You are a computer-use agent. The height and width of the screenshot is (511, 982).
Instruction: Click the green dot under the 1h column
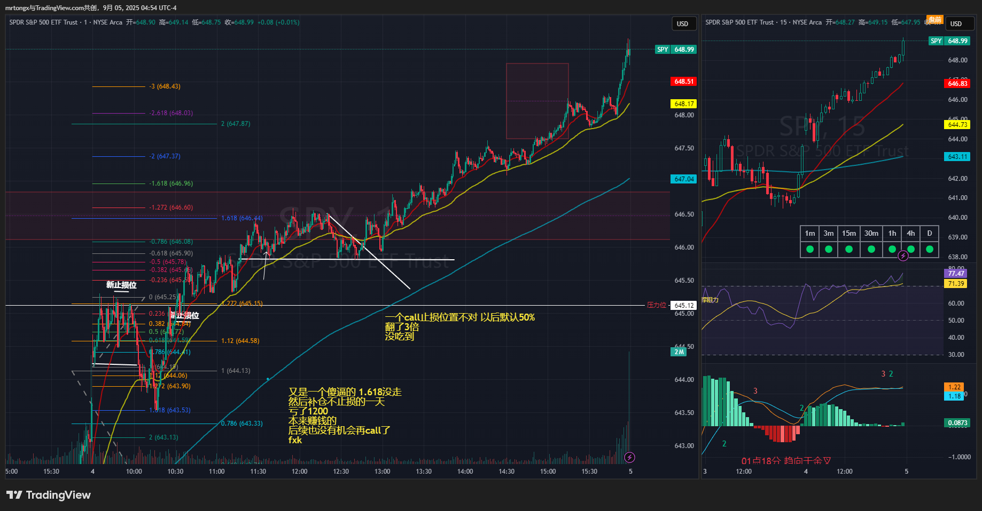tap(892, 249)
